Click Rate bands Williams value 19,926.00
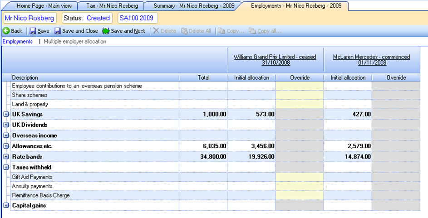Screen dimensions: 428x218 pyautogui.click(x=261, y=157)
